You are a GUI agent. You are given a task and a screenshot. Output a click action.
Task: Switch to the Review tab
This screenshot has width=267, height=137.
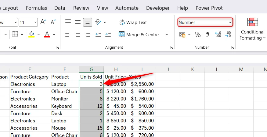coord(81,8)
